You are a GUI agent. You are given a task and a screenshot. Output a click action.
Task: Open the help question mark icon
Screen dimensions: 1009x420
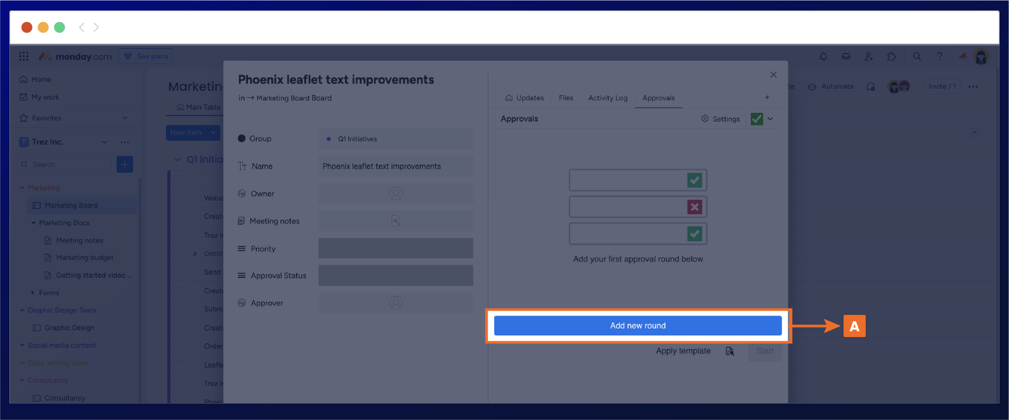(940, 57)
